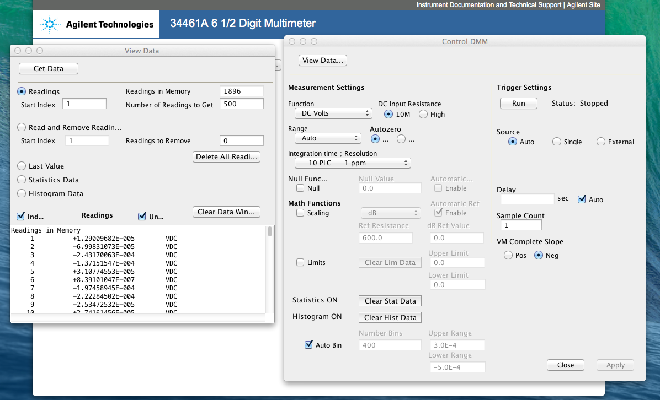Open the Function dropdown showing DC Volts
The image size is (660, 400).
point(333,113)
